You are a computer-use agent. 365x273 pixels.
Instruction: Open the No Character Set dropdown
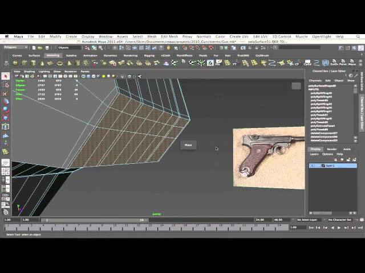(x=340, y=220)
